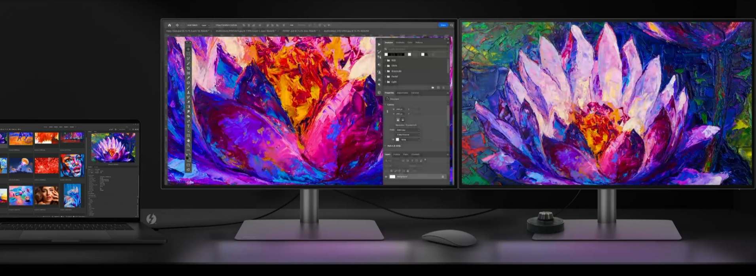756x276 pixels.
Task: Enable Show Transform Controls checkbox
Action: [x=214, y=25]
